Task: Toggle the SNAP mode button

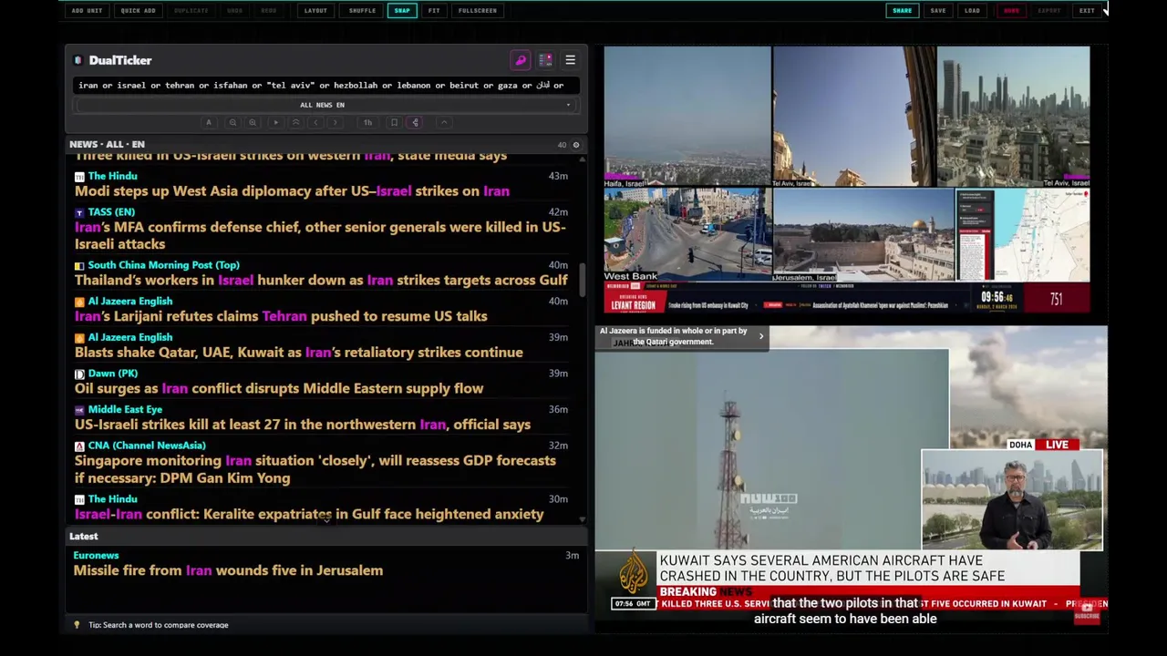Action: (402, 11)
